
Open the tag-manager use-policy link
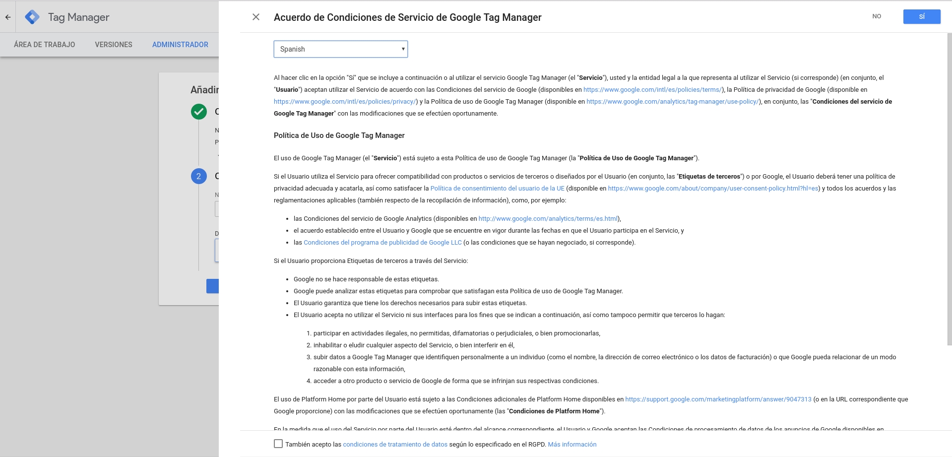click(672, 102)
